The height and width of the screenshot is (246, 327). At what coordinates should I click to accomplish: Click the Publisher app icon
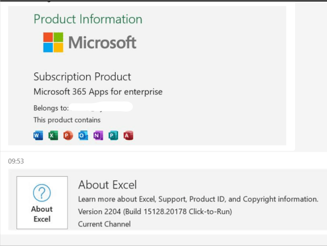click(113, 136)
